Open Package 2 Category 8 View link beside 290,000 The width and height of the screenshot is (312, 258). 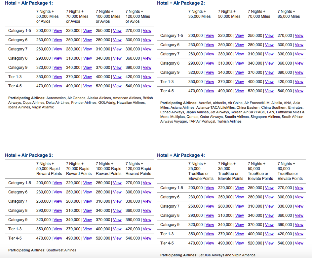coord(210,63)
